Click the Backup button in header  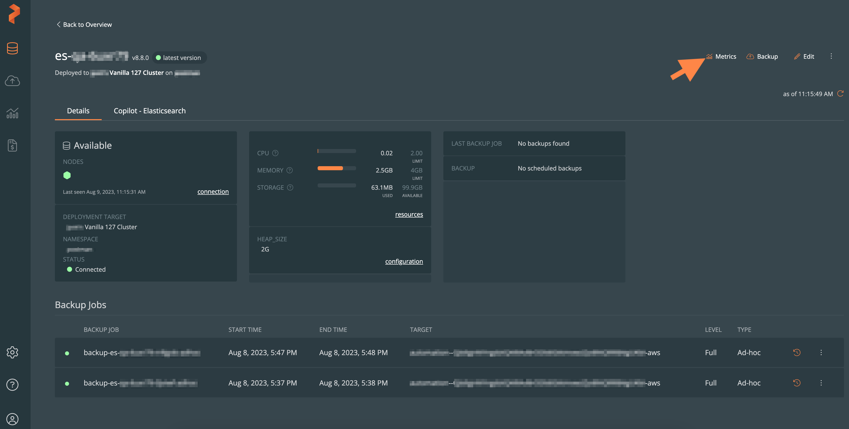(762, 56)
